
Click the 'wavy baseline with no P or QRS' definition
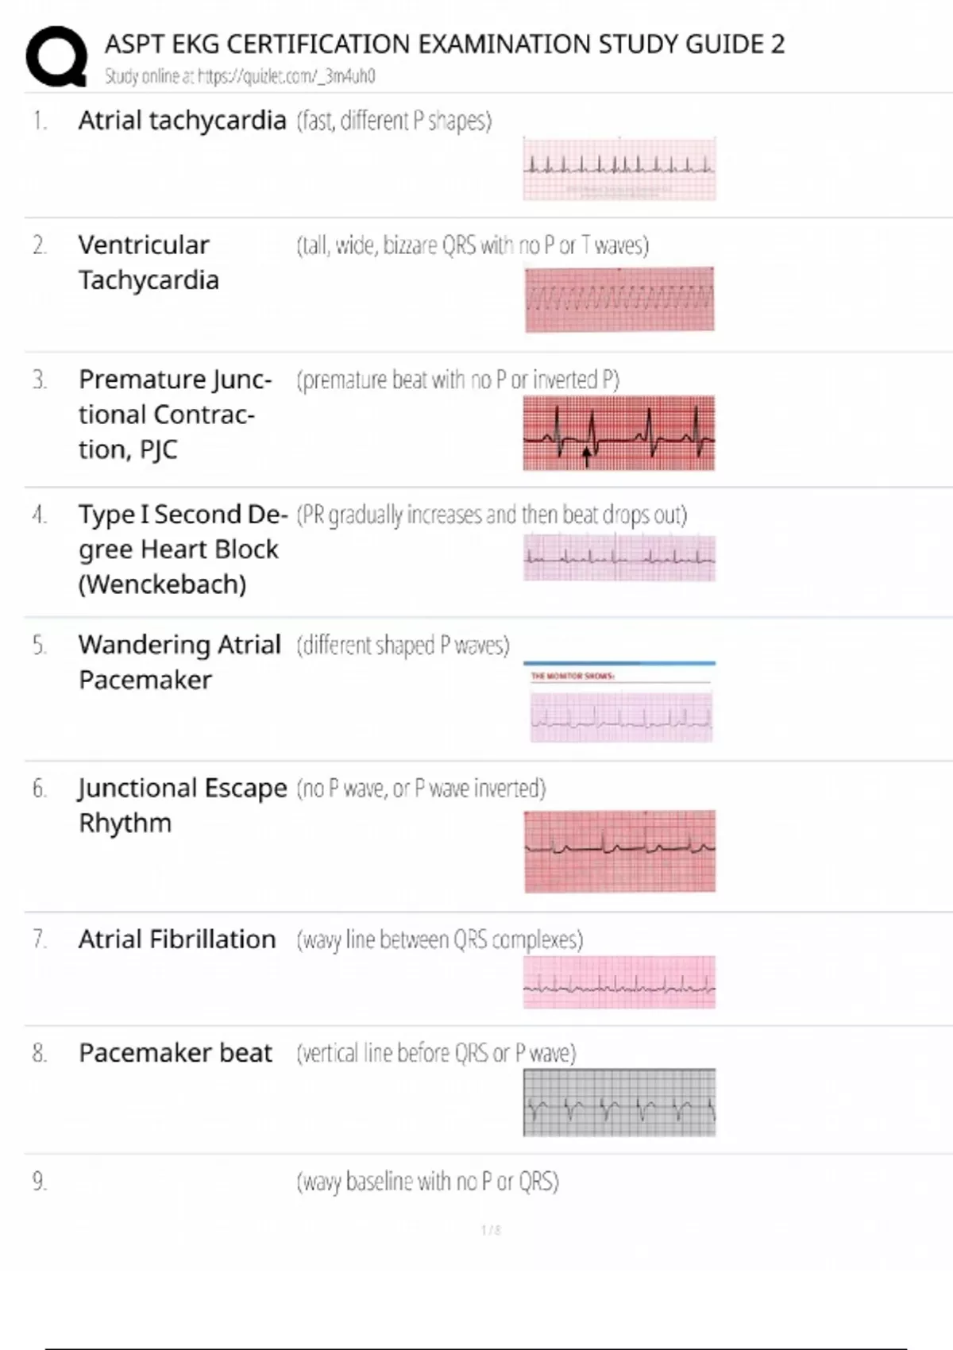point(427,1182)
